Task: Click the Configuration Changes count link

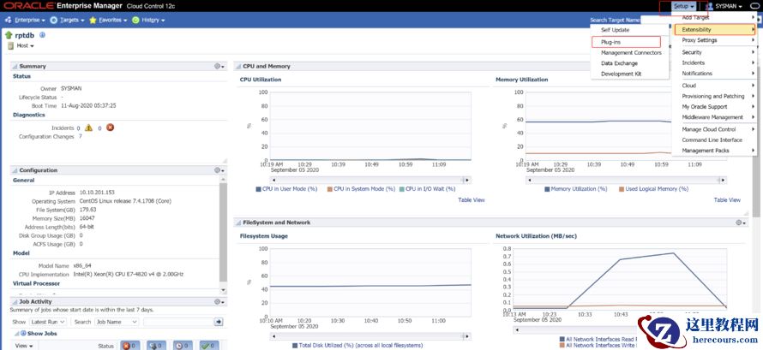Action: click(x=81, y=136)
